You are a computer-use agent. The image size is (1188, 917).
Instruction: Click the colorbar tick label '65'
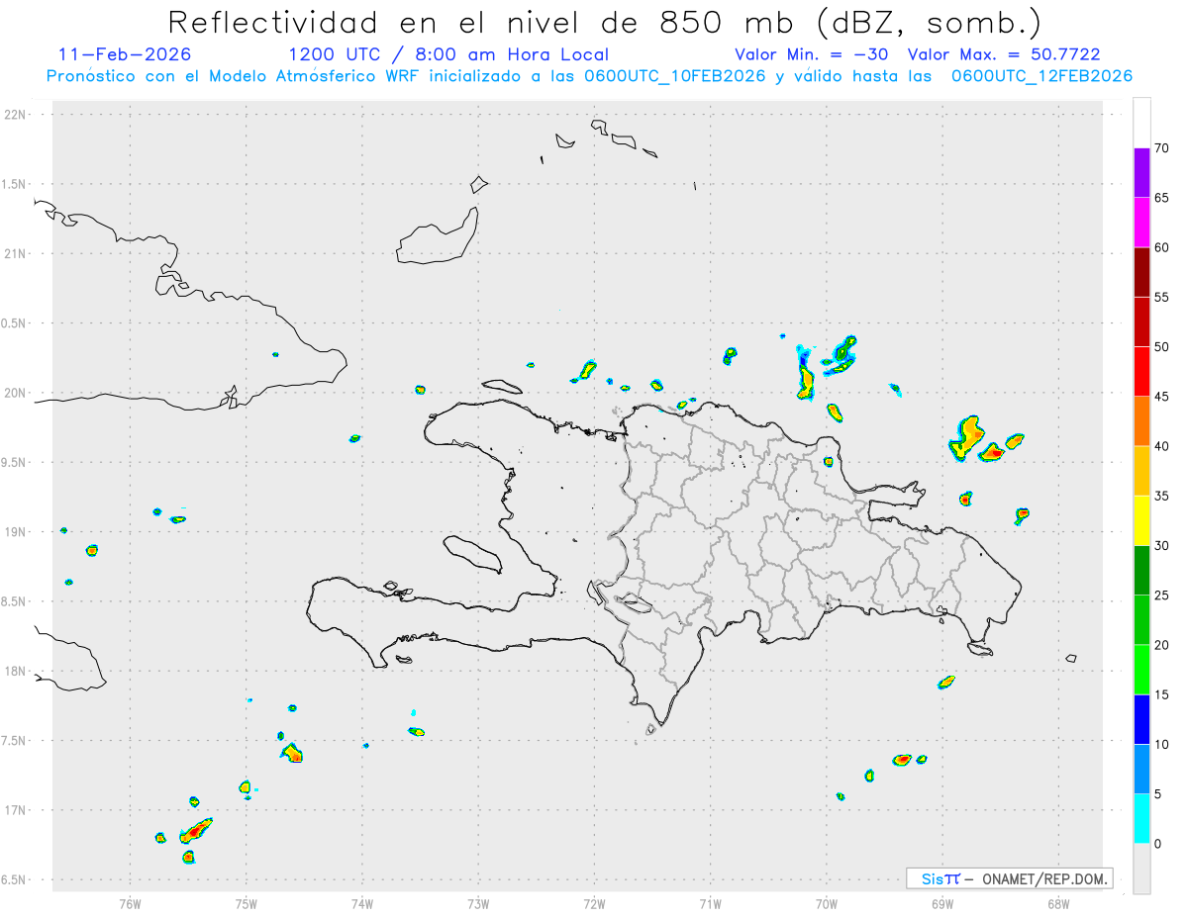1162,198
